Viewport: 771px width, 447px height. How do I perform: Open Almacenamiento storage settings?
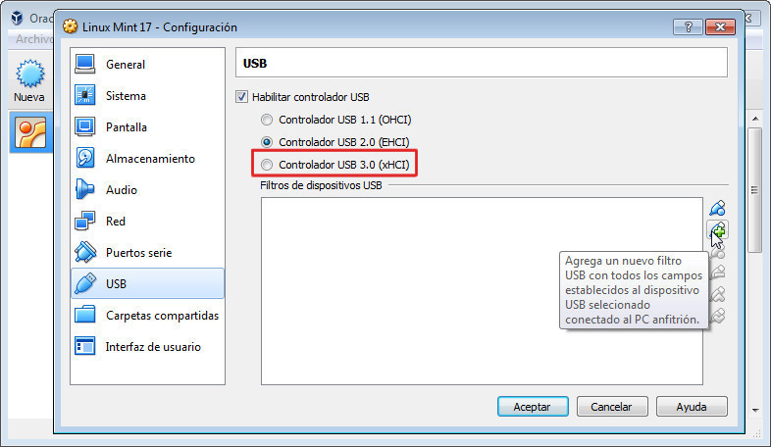[149, 159]
